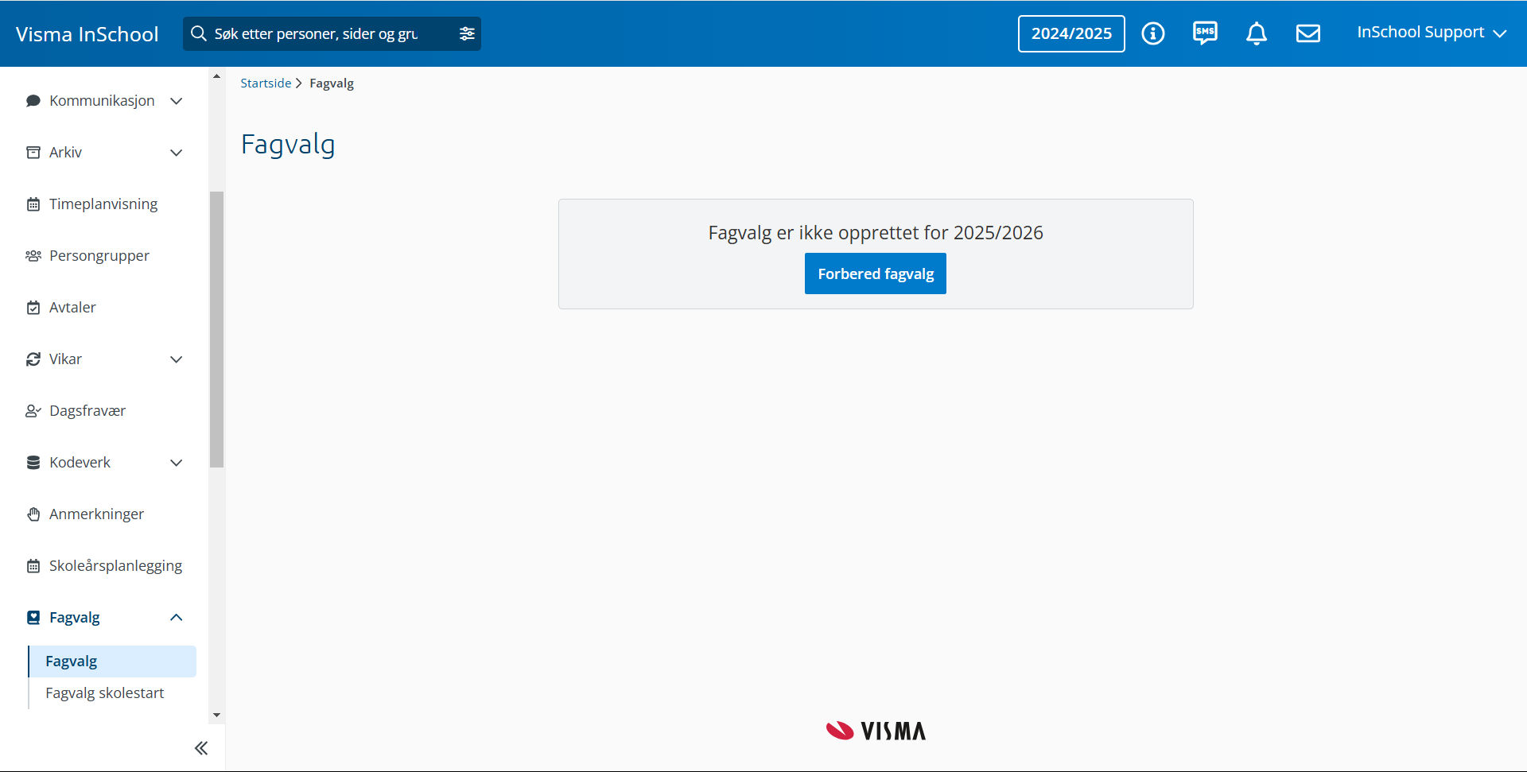
Task: Click the Fagvalg book icon
Action: [33, 618]
